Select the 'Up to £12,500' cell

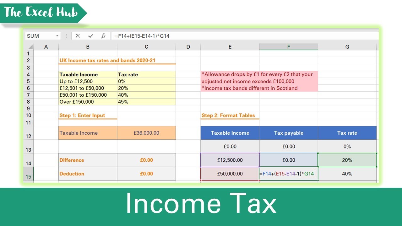(88, 81)
